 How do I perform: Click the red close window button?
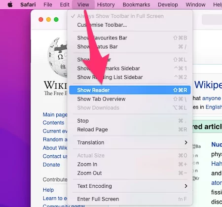[x=41, y=20]
